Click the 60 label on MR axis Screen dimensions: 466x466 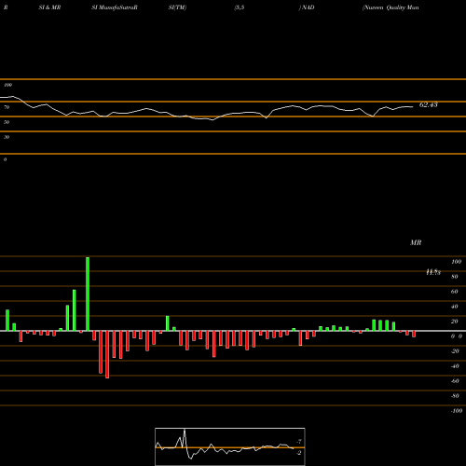pos(455,292)
